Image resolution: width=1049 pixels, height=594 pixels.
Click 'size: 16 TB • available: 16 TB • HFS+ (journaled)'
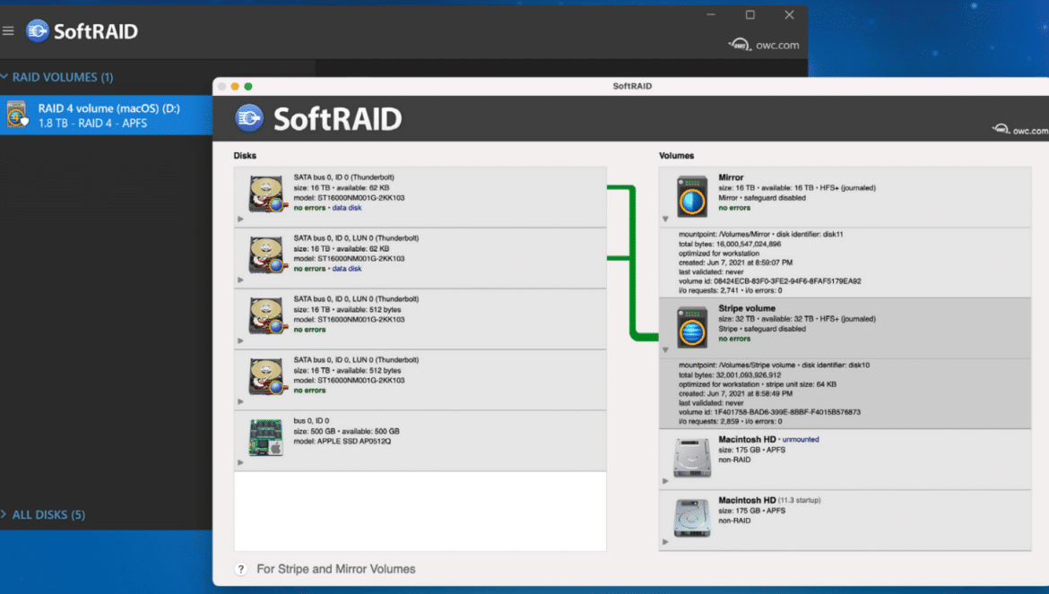coord(797,188)
